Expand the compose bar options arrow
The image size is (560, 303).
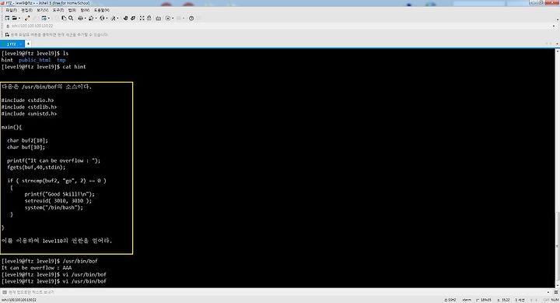pyautogui.click(x=548, y=292)
